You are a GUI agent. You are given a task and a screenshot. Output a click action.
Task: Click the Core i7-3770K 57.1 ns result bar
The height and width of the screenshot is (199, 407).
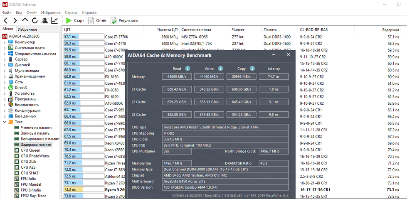click(x=84, y=37)
